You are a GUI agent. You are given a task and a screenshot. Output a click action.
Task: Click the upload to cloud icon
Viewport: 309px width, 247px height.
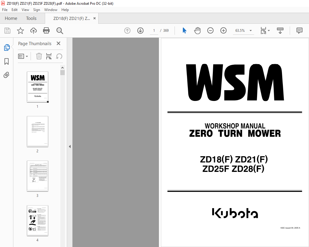[34, 31]
